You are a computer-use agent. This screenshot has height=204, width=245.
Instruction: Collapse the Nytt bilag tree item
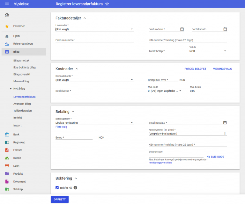pyautogui.click(x=11, y=89)
